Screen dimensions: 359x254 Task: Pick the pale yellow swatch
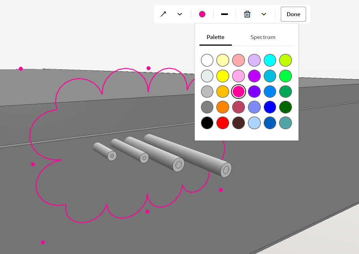(223, 60)
